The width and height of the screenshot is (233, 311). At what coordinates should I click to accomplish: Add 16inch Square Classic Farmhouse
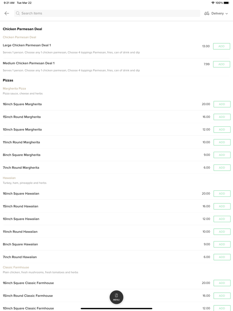(x=222, y=283)
